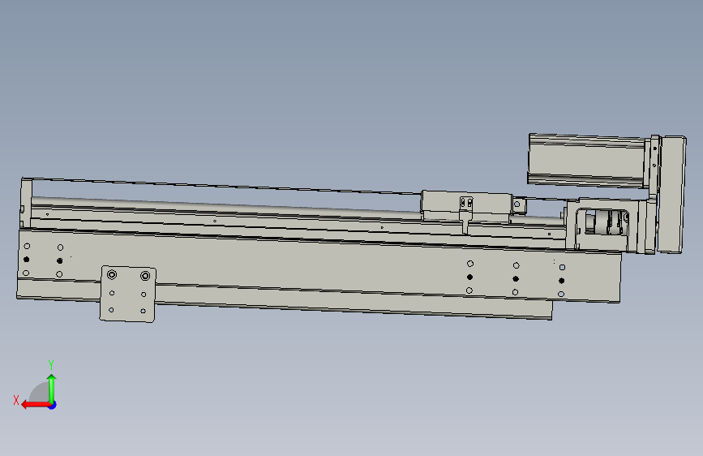Select the sensor bracket on the carriage
703x456 pixels.
click(x=465, y=214)
